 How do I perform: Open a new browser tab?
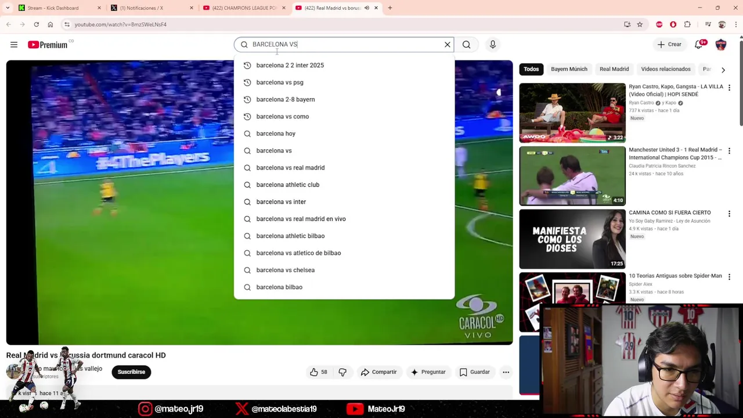(390, 8)
